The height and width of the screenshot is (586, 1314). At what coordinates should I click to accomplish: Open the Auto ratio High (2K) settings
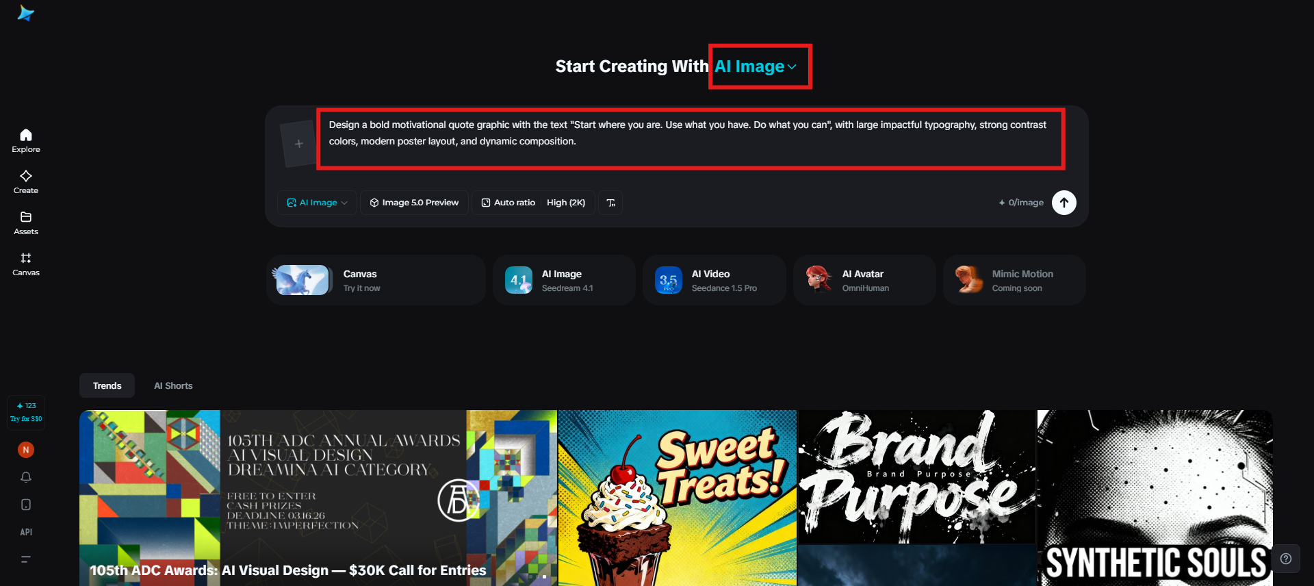[x=533, y=203]
